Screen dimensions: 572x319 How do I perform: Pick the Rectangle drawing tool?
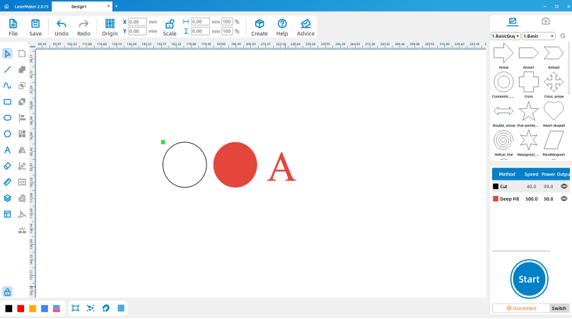[x=8, y=102]
